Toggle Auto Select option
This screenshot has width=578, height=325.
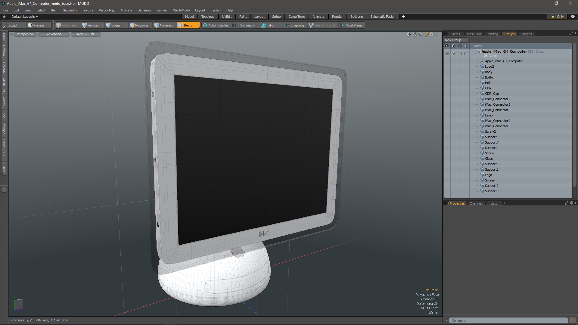click(67, 25)
